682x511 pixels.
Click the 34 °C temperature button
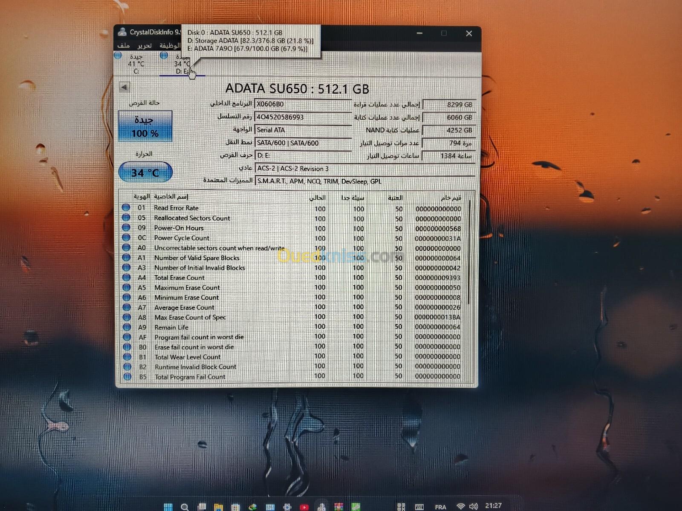[x=145, y=172]
